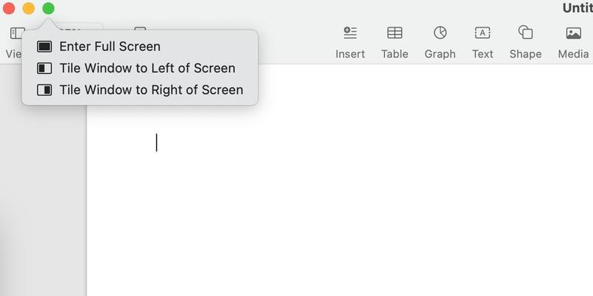593x296 pixels.
Task: Click the left-half tile icon in popup
Action: [x=44, y=68]
